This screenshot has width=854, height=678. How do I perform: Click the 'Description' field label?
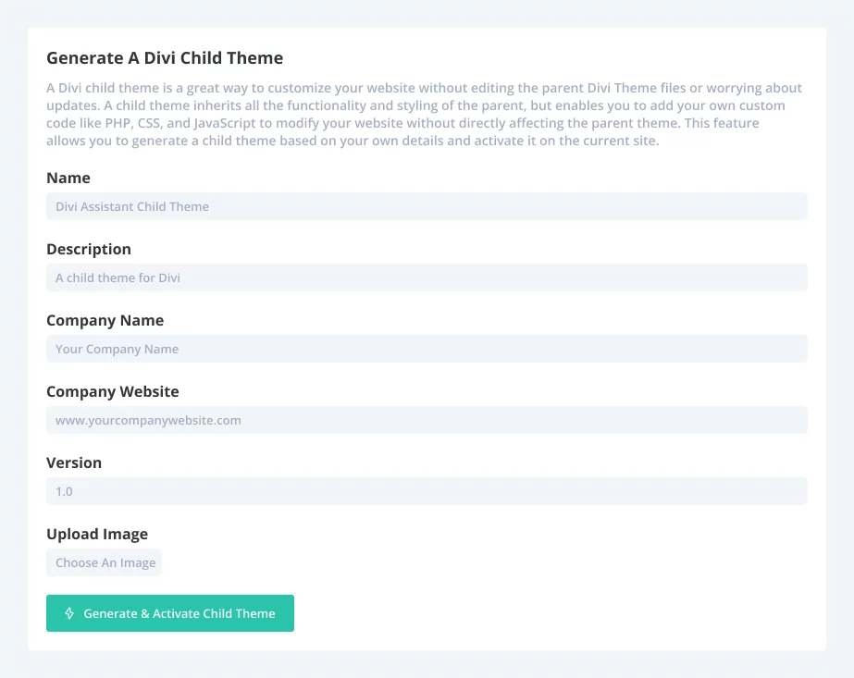coord(89,250)
